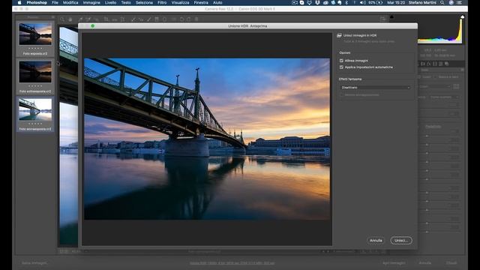Toggle the Allinea immagini checkbox
Image resolution: width=480 pixels, height=270 pixels.
[341, 61]
